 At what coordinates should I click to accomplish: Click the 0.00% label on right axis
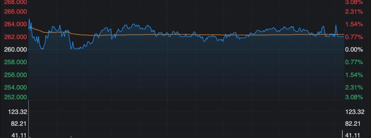pos(354,50)
